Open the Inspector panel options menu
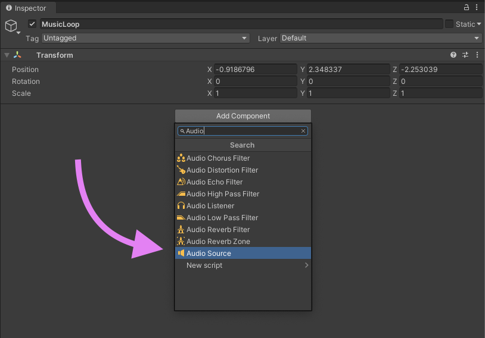Viewport: 485px width, 338px height. [477, 7]
